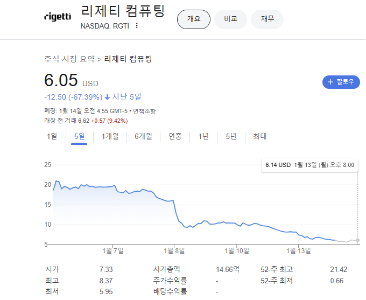Follow the stock with 팔로우 button
The image size is (366, 300).
[x=341, y=82]
